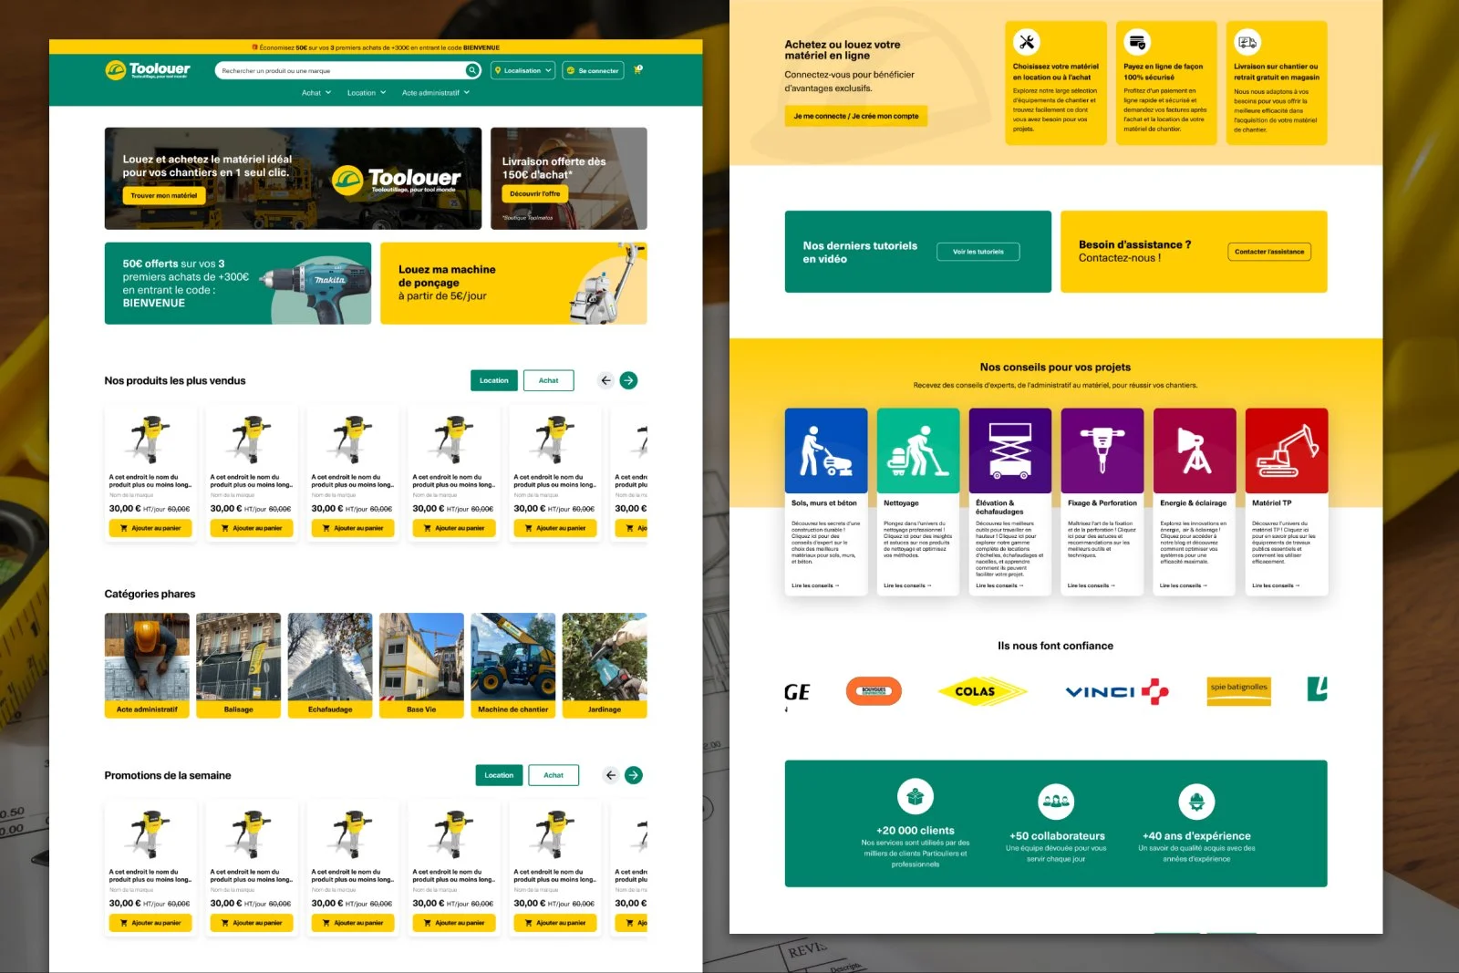This screenshot has height=973, width=1459.
Task: Click the excavator icon on the Matériel TP card
Action: click(1287, 450)
